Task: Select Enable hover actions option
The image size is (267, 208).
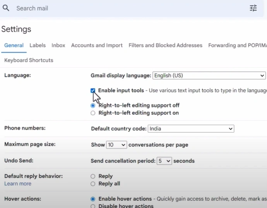Action: pyautogui.click(x=93, y=199)
